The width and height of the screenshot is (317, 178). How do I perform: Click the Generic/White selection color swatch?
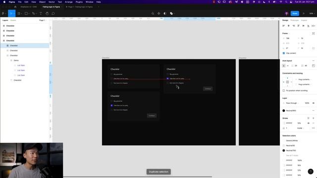coord(284,140)
